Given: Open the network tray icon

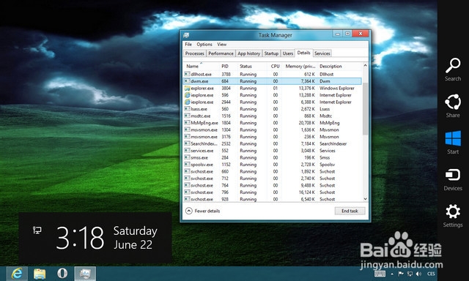Looking at the screenshot, I should click(410, 274).
